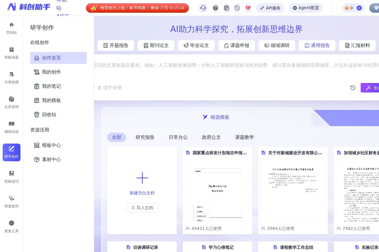Viewport: 379px width, 252px height.
Task: Open the 空间站 section in the sidebar
Action: click(x=12, y=28)
